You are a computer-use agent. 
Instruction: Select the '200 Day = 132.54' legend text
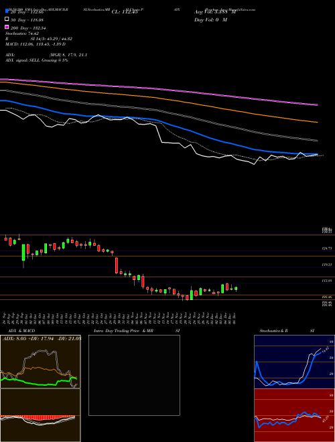[29, 28]
